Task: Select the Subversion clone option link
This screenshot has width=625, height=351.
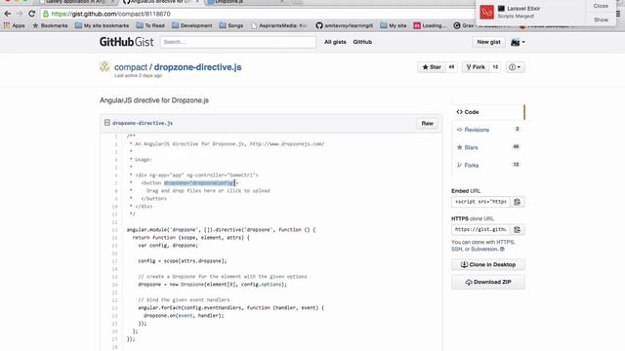Action: click(x=484, y=250)
